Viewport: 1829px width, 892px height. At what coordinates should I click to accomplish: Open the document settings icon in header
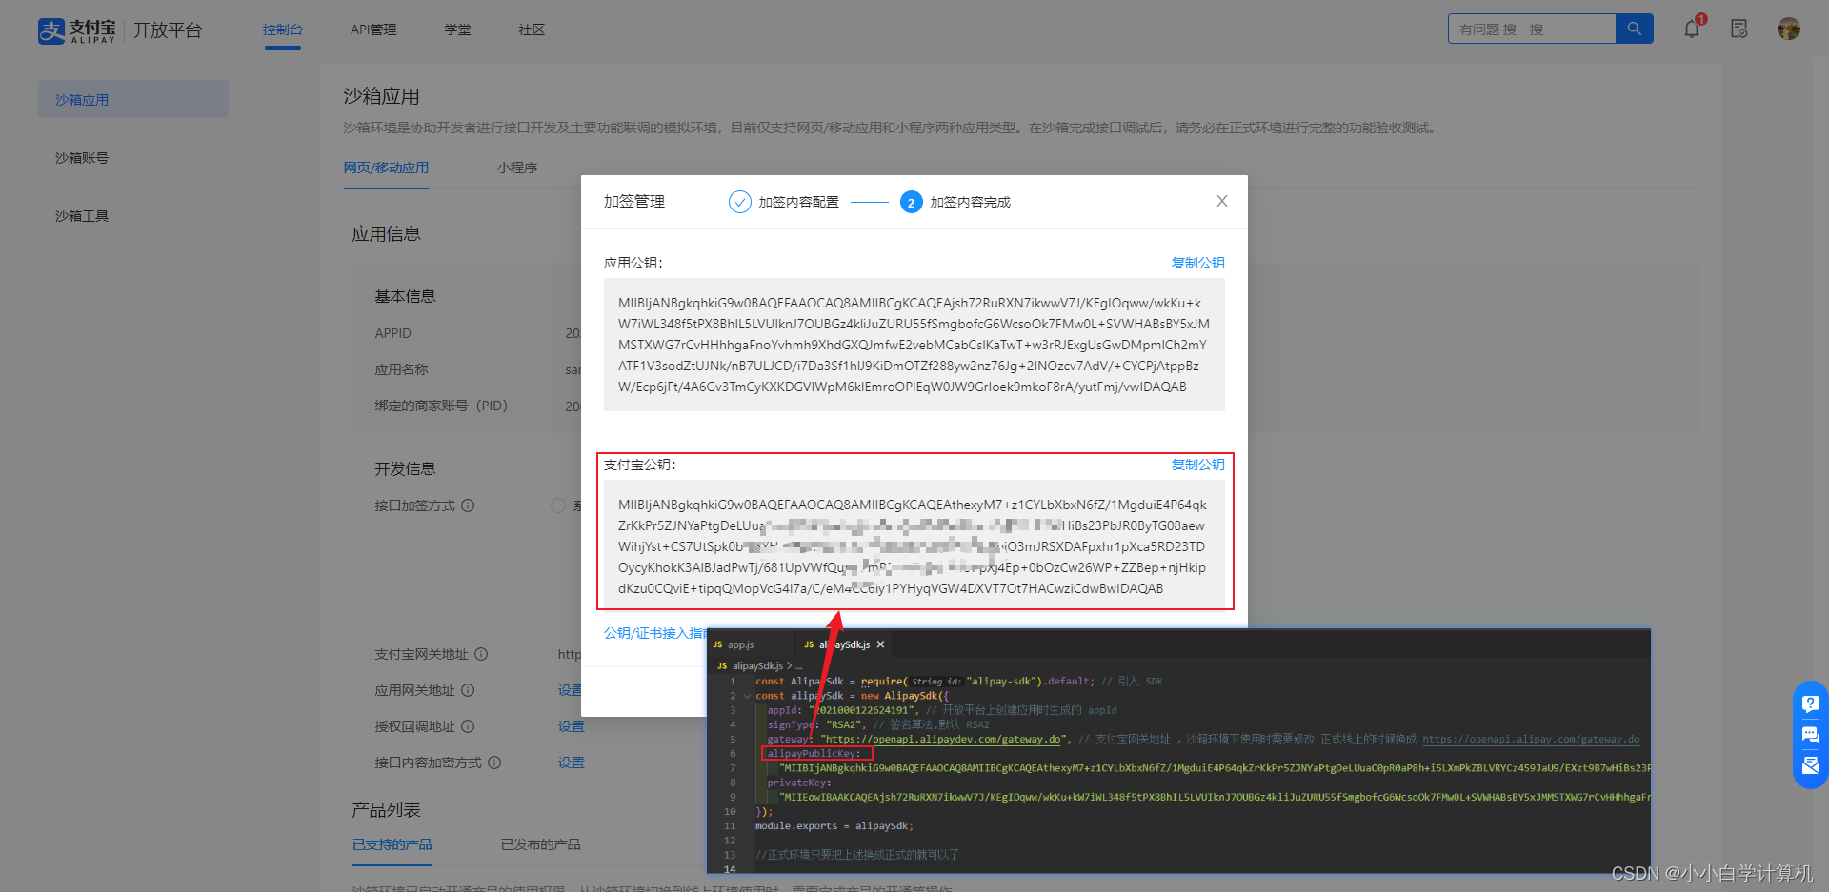click(x=1739, y=29)
